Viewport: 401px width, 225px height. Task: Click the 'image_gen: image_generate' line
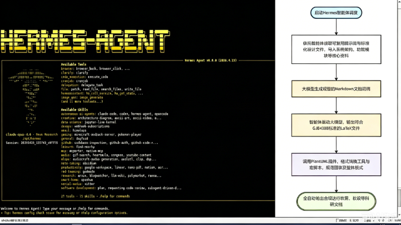[x=82, y=97]
